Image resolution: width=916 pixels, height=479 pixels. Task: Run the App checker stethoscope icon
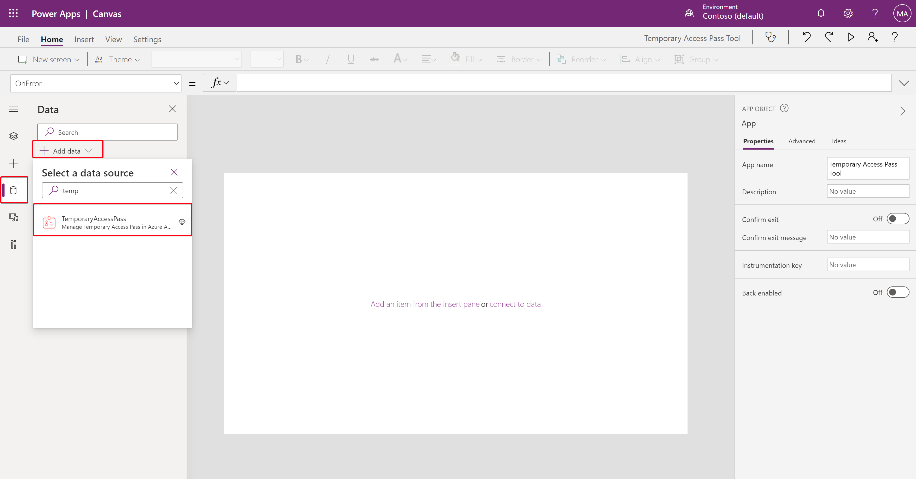(x=770, y=37)
